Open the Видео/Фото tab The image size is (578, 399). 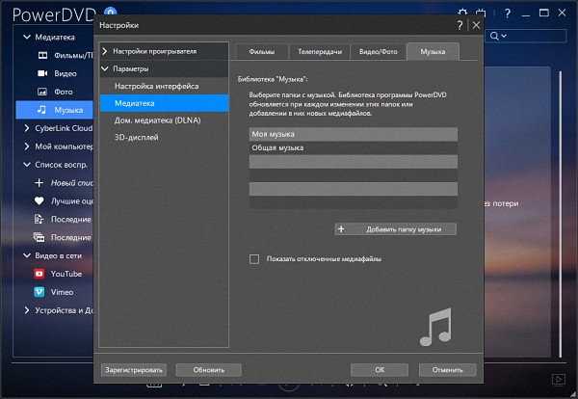point(376,50)
